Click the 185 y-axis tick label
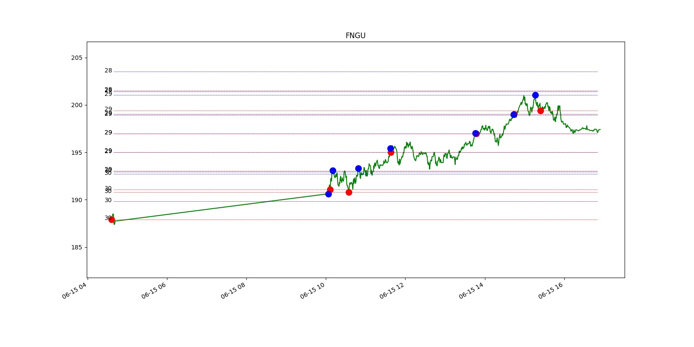Image resolution: width=694 pixels, height=347 pixels. [x=77, y=247]
